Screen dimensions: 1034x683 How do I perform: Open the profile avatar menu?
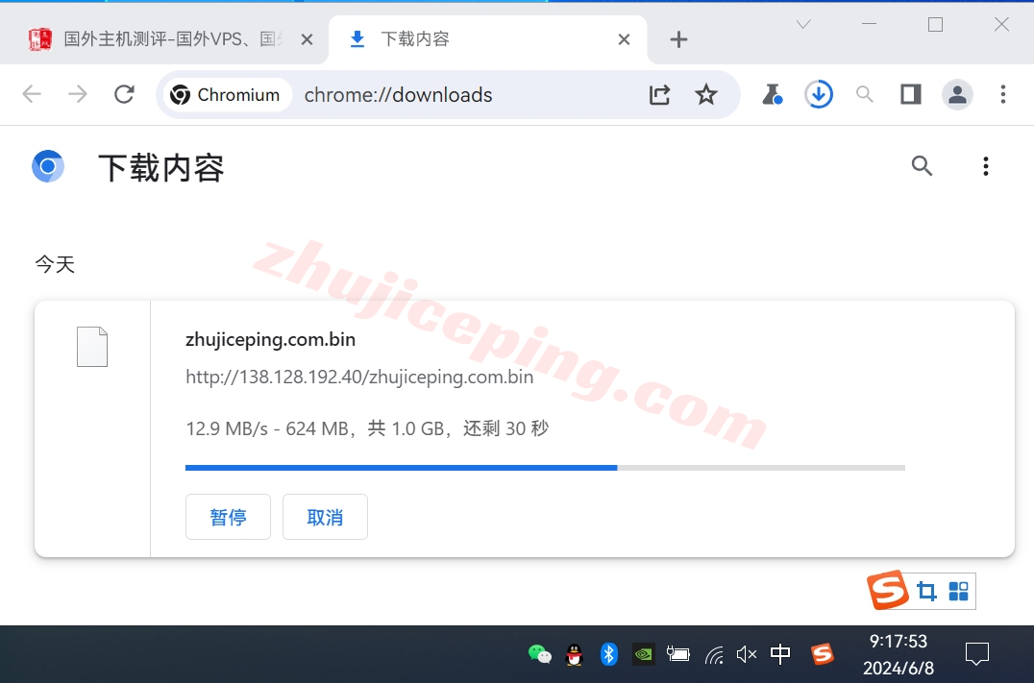coord(957,95)
